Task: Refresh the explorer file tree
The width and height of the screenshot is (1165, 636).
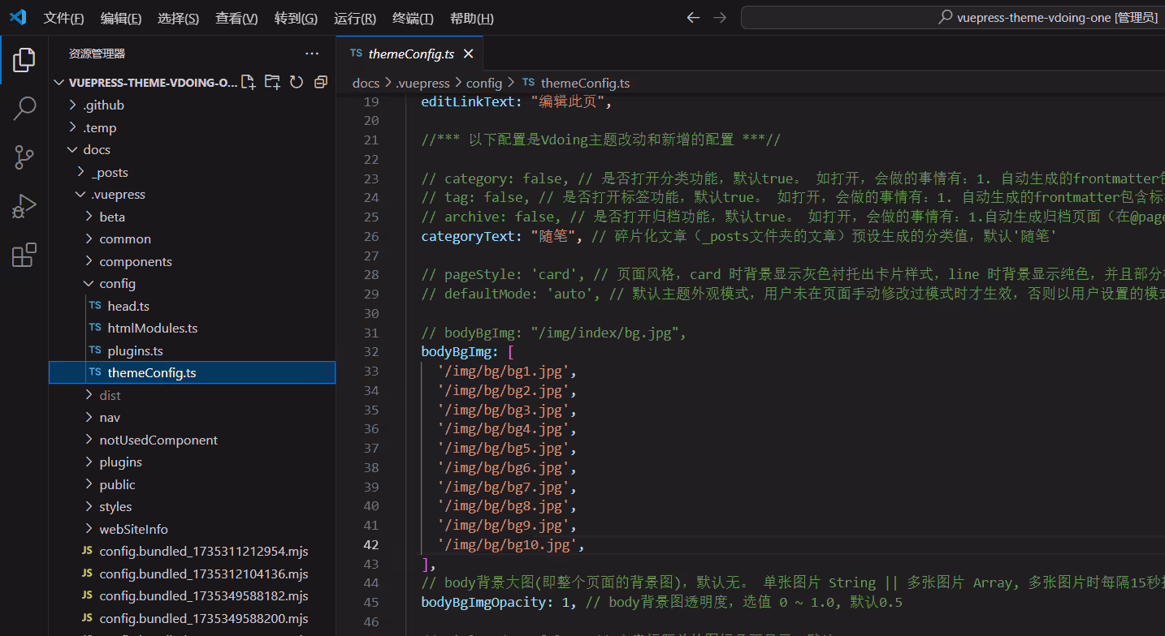Action: point(297,82)
